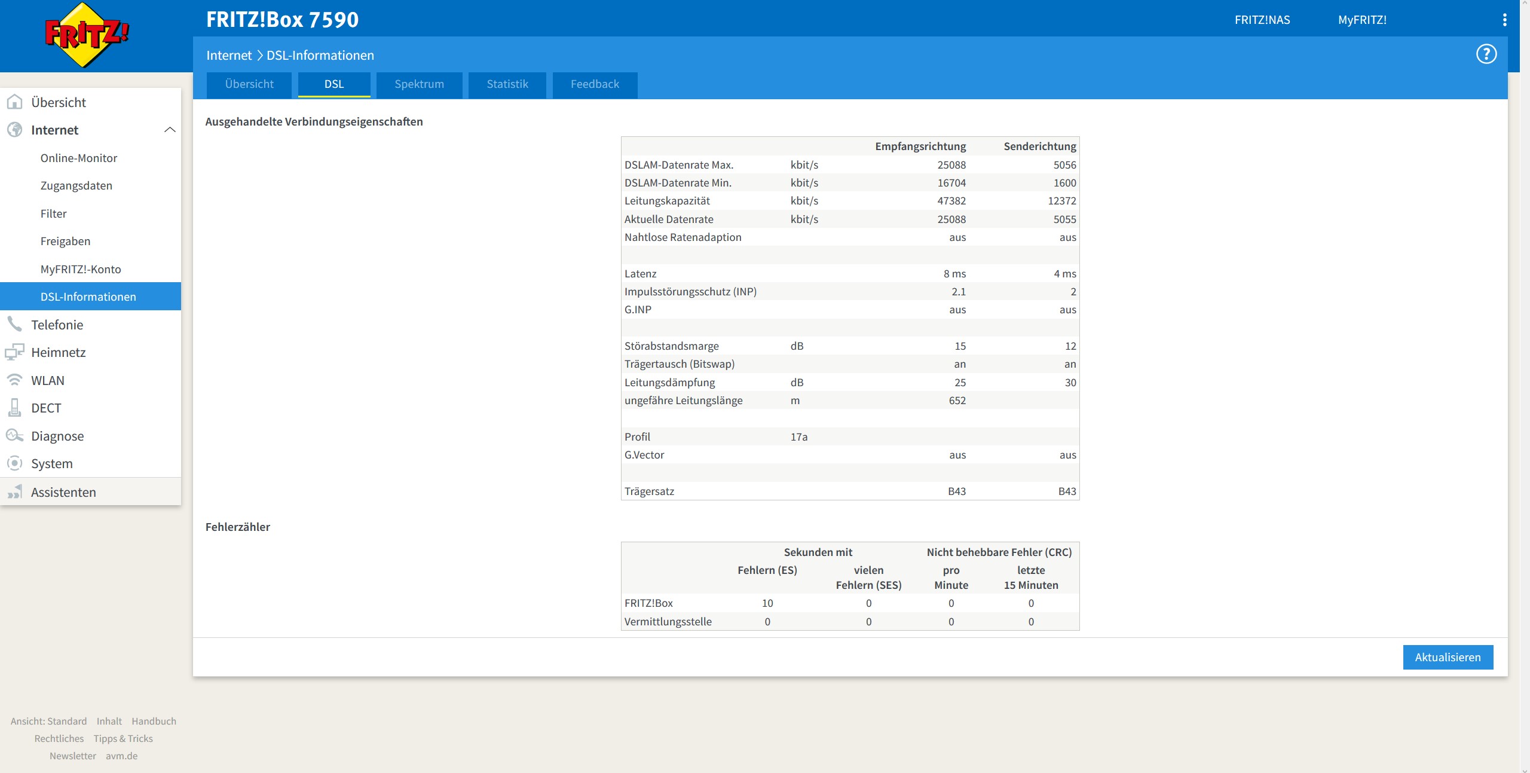This screenshot has width=1530, height=773.
Task: Click Ansicht: Standard view toggle
Action: pos(48,721)
